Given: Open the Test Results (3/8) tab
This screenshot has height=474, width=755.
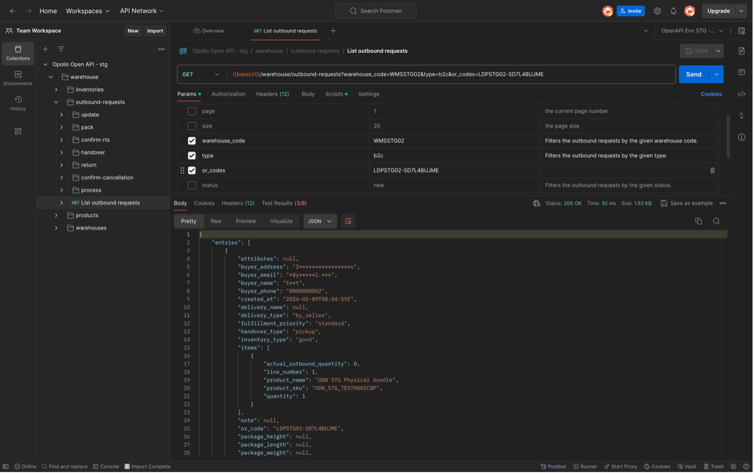Looking at the screenshot, I should tap(285, 204).
